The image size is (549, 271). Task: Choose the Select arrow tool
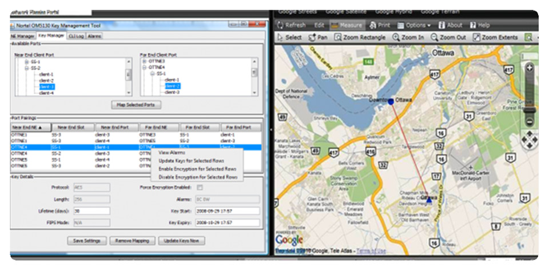click(289, 37)
